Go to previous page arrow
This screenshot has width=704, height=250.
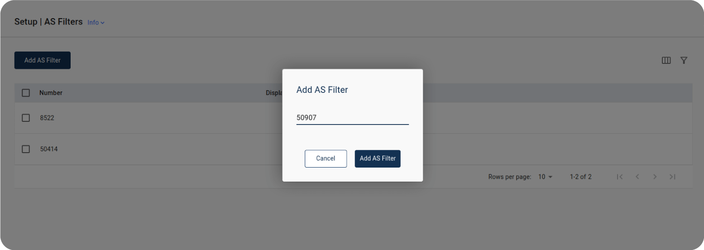pos(637,177)
